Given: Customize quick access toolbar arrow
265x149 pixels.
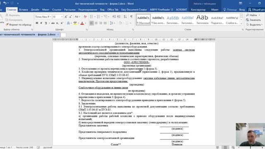Looking at the screenshot, I should pos(18,3).
